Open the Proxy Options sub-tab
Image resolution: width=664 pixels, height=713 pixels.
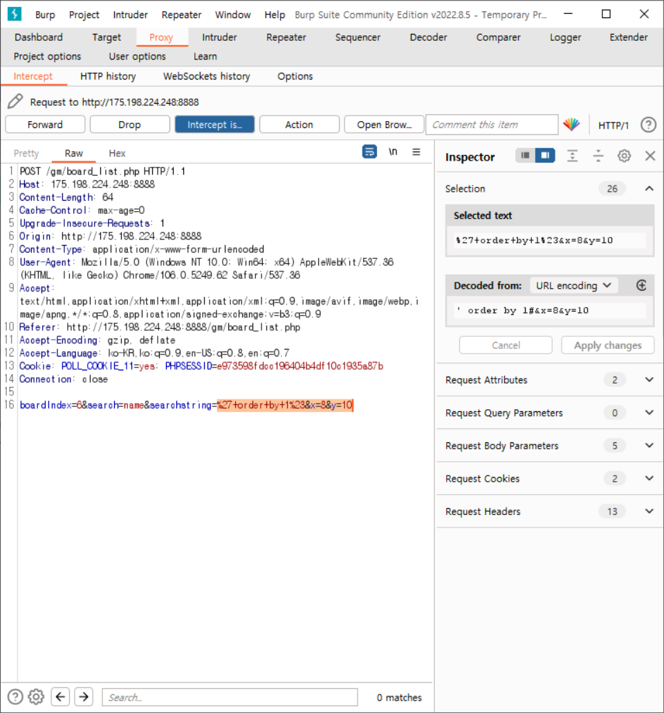[295, 76]
